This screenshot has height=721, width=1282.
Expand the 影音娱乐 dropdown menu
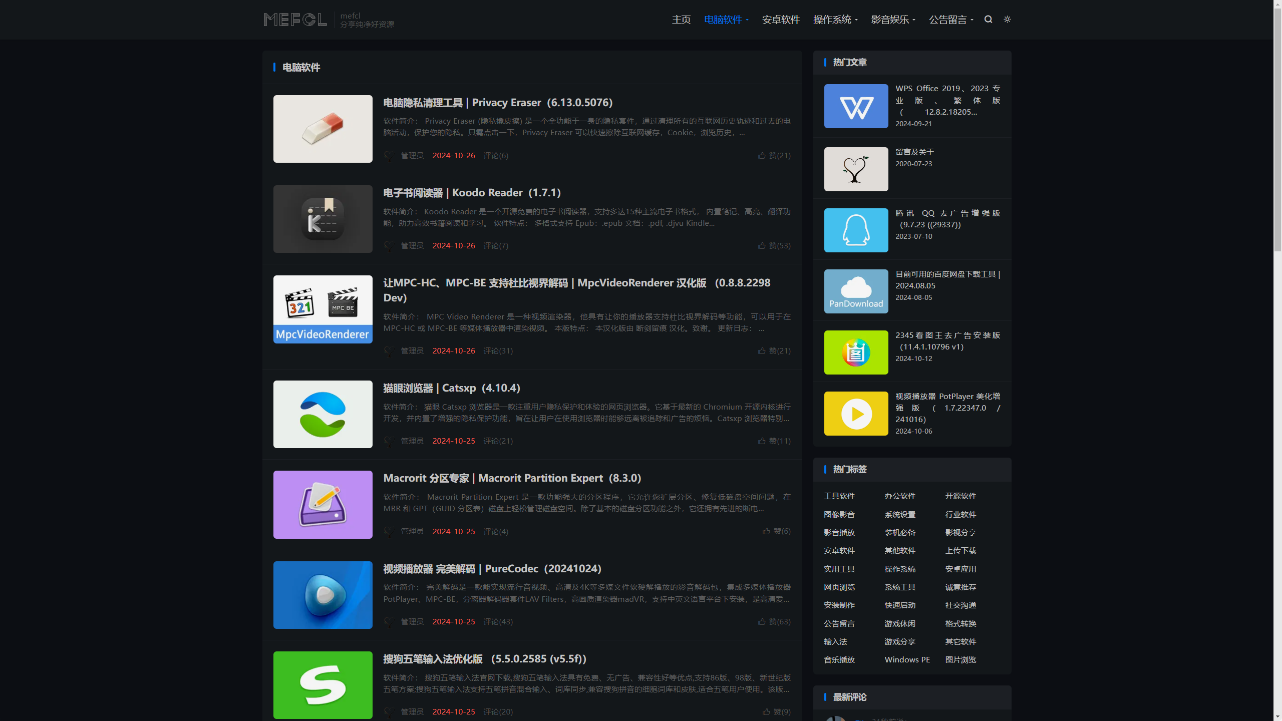(x=893, y=20)
